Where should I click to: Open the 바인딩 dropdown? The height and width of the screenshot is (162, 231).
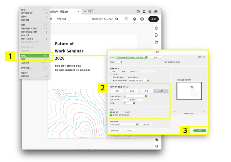[x=129, y=103]
